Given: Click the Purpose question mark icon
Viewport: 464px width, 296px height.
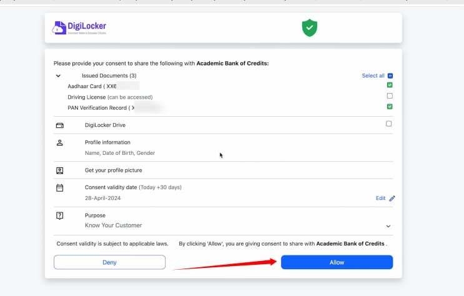Looking at the screenshot, I should 60,215.
